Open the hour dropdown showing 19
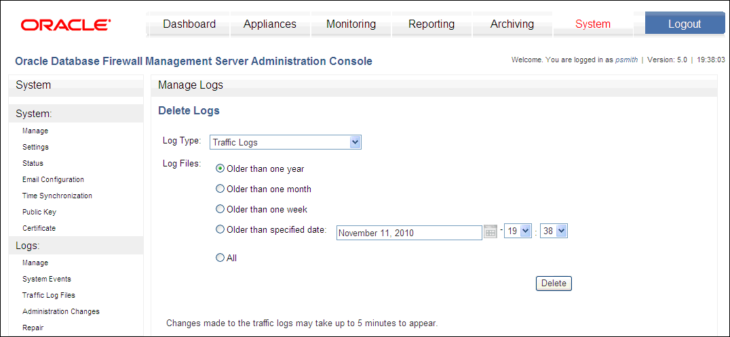The height and width of the screenshot is (337, 730). pyautogui.click(x=518, y=231)
